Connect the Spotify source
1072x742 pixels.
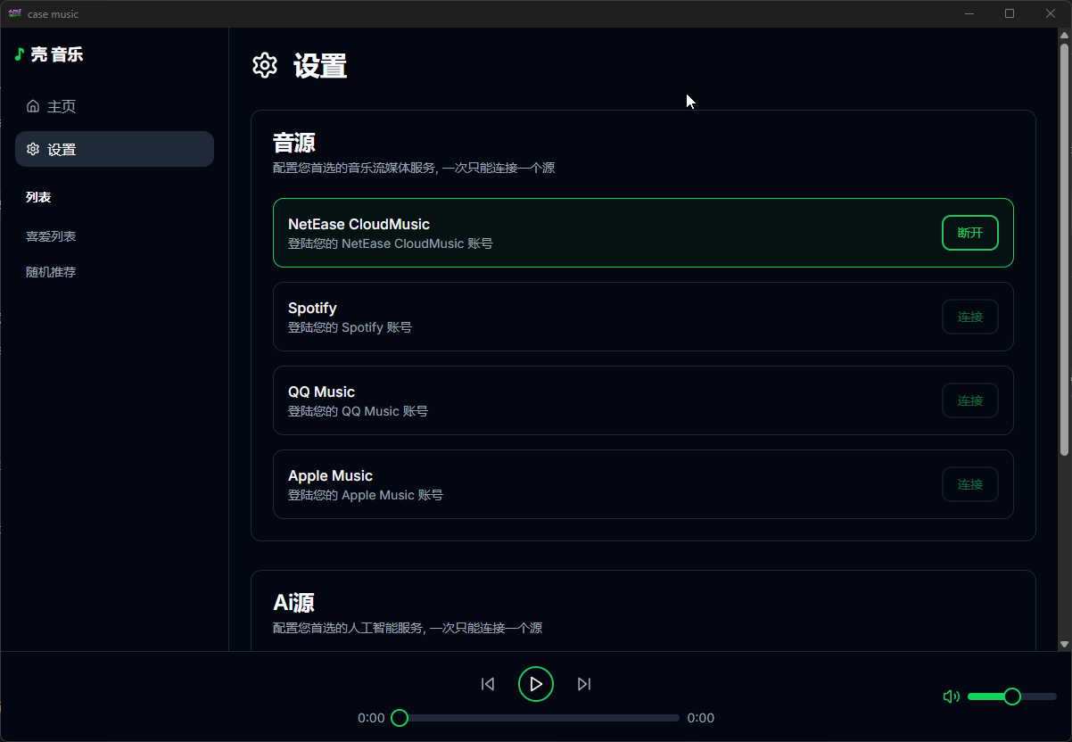969,317
